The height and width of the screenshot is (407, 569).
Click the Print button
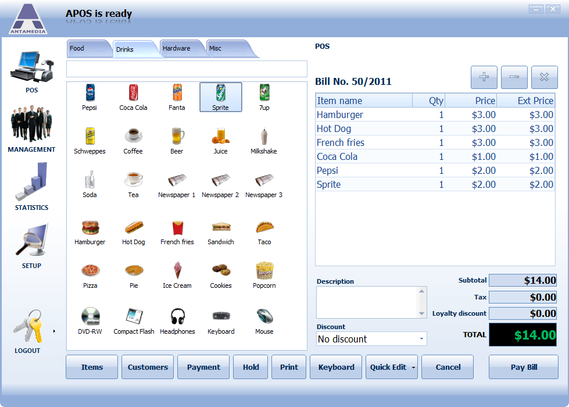pyautogui.click(x=289, y=367)
